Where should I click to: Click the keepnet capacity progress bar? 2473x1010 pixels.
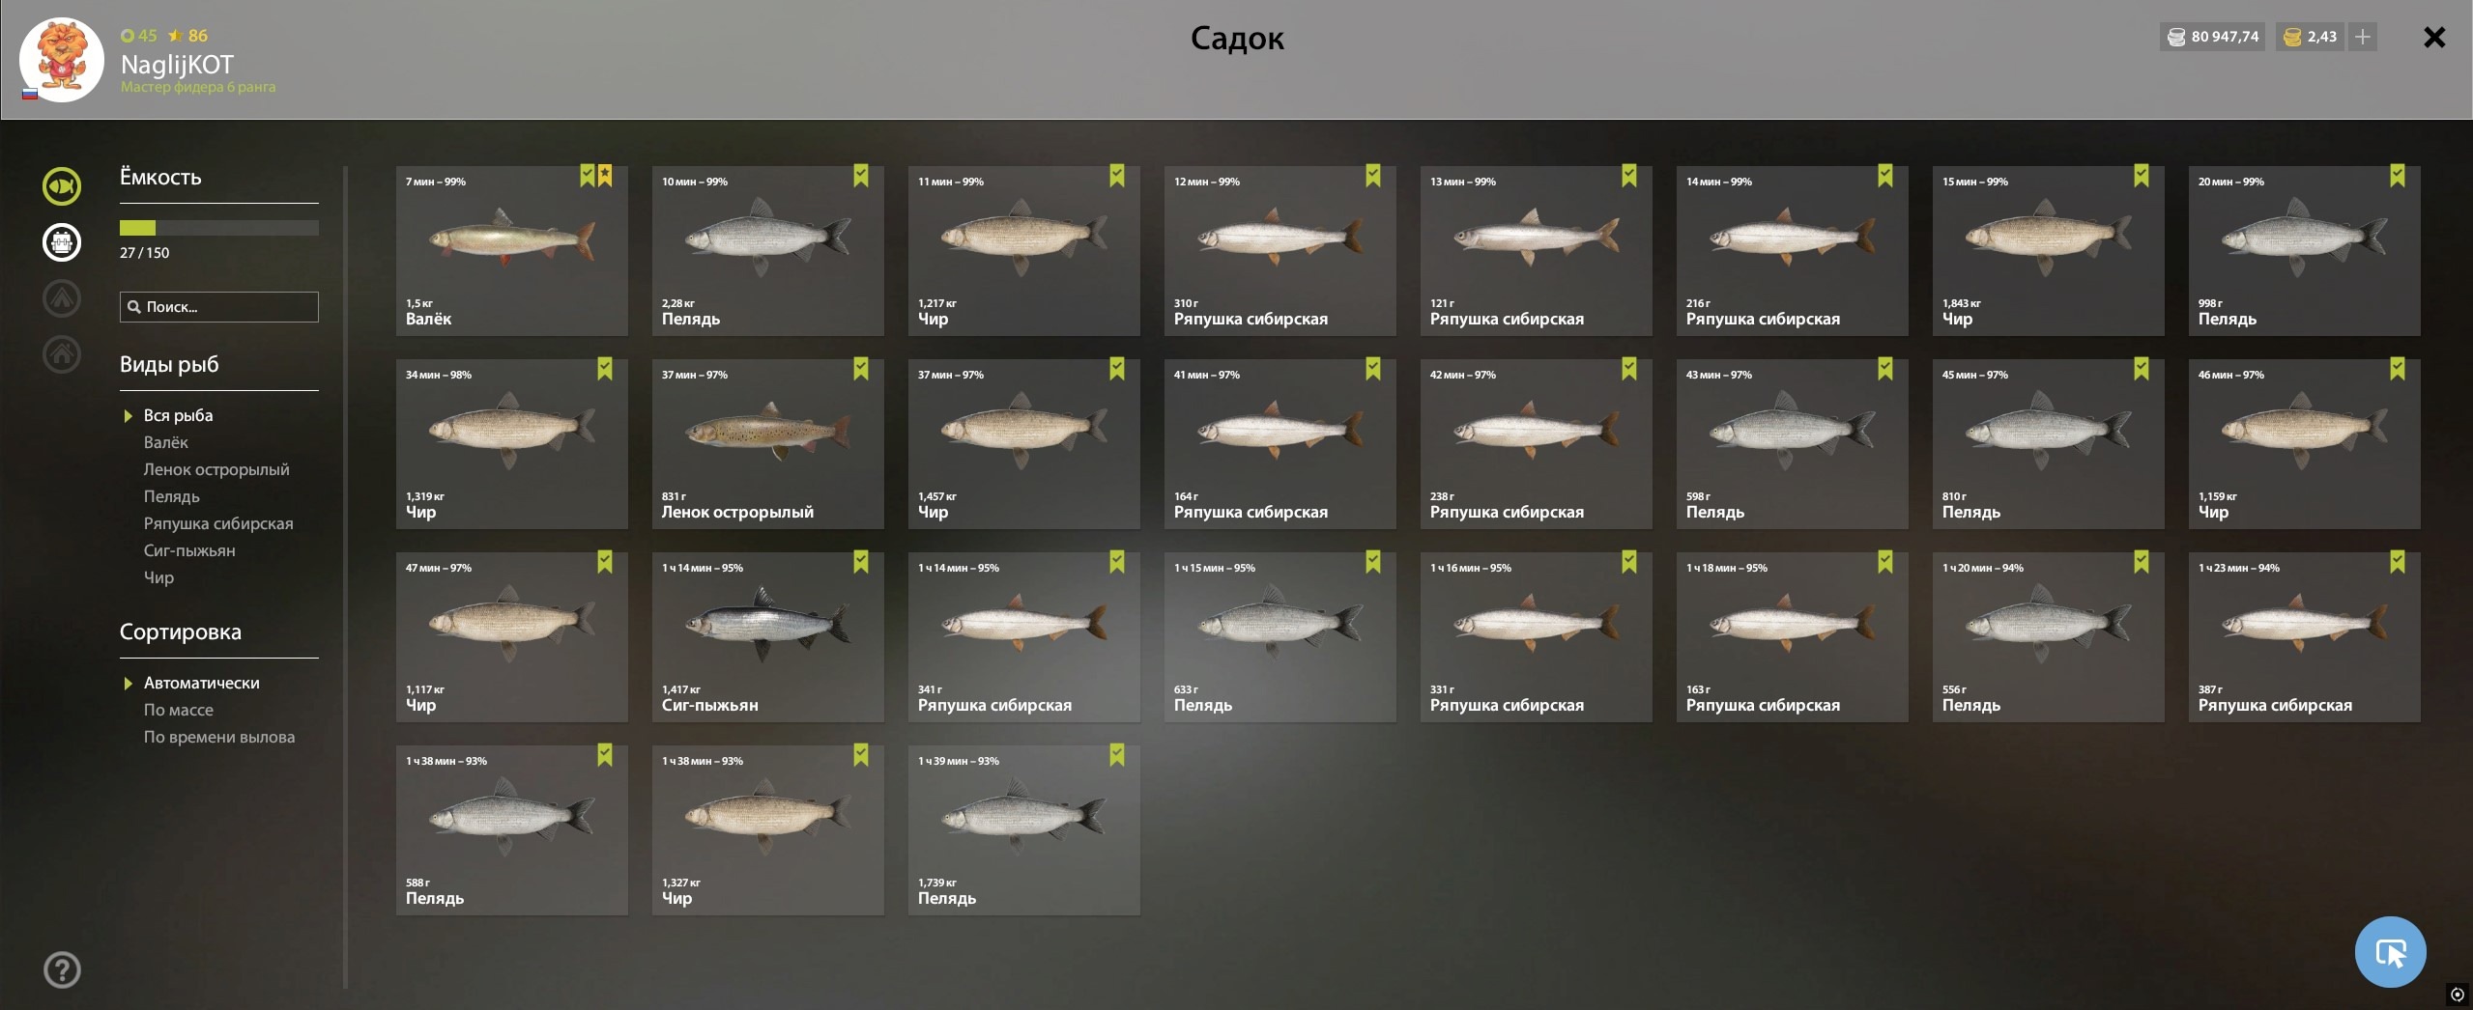pos(218,228)
